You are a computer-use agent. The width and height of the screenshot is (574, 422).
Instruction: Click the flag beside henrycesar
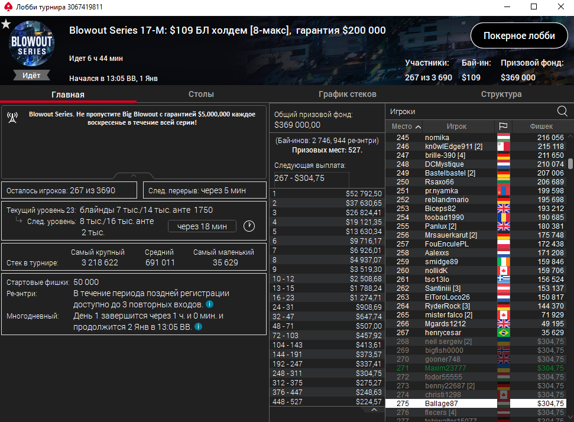[503, 333]
